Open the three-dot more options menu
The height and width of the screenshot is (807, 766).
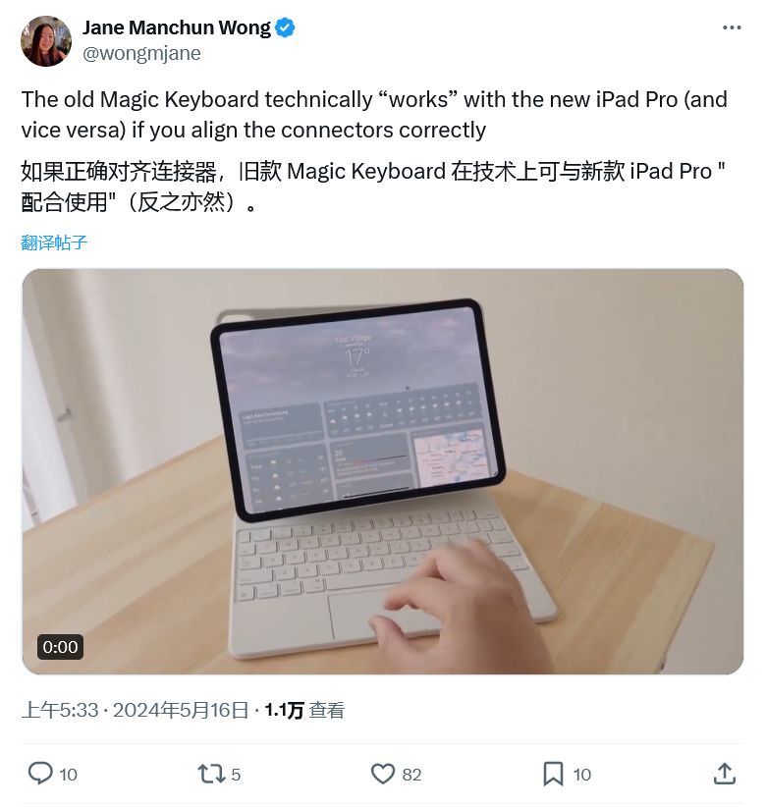pos(732,27)
